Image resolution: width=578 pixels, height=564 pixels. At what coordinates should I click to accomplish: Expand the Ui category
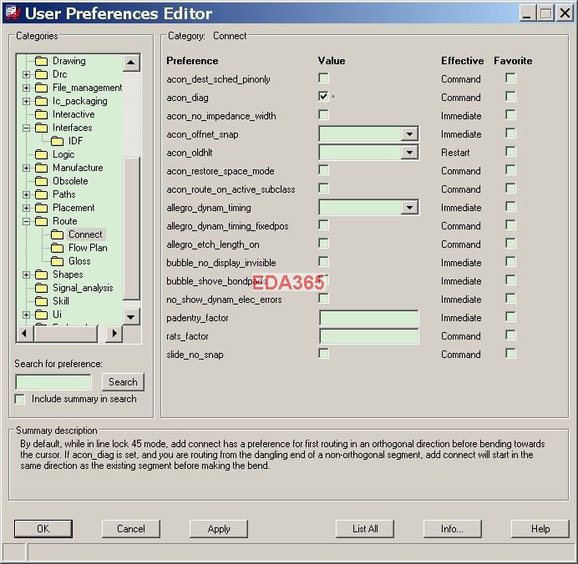(x=26, y=315)
